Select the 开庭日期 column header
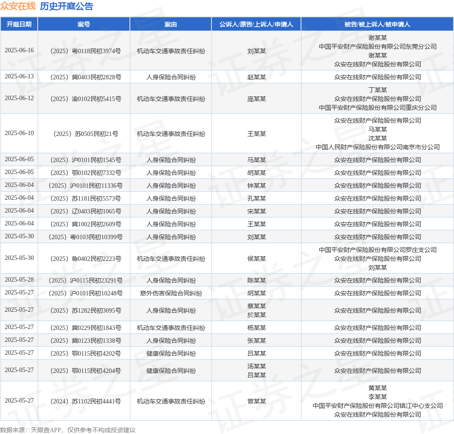 19,24
